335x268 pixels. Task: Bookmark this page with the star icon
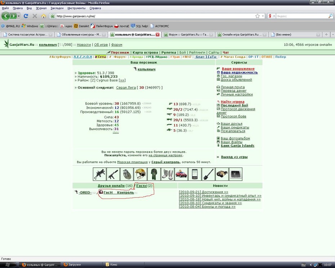coord(258,16)
